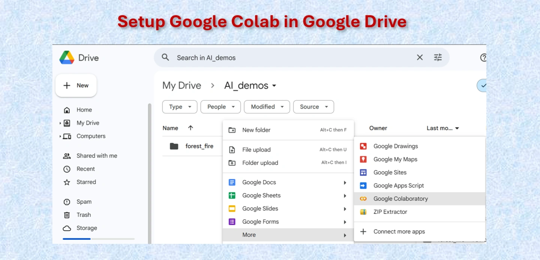The width and height of the screenshot is (540, 260).
Task: Expand the Computers tree arrow
Action: tap(60, 136)
